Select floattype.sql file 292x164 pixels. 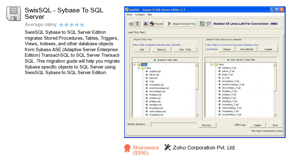point(155,95)
